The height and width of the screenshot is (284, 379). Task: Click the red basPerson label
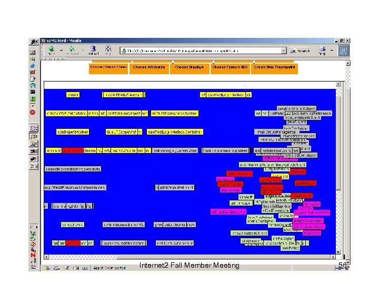coord(305,184)
